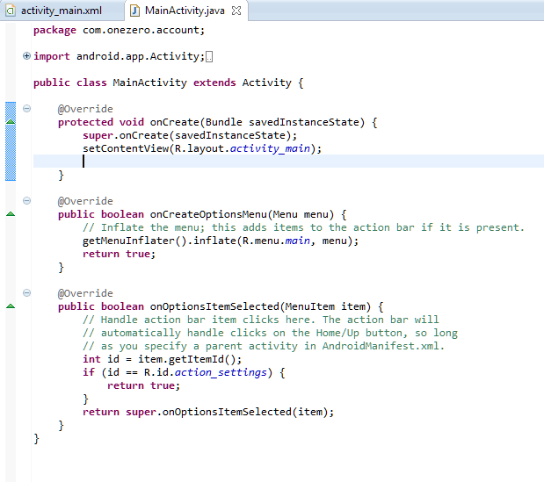Click the 'MenuItem item' parameter
Screen dimensions: 544x482
325,306
